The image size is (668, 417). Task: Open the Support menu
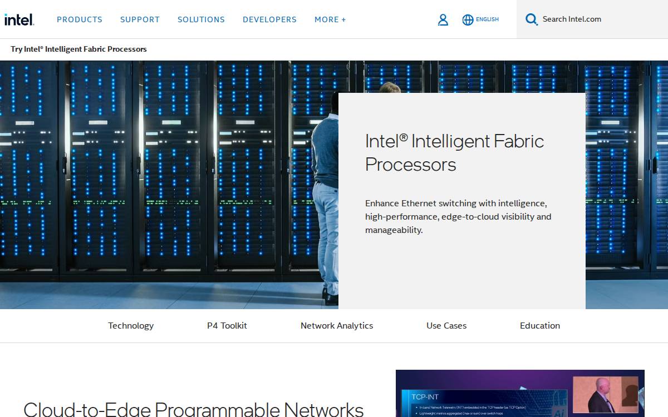[140, 19]
